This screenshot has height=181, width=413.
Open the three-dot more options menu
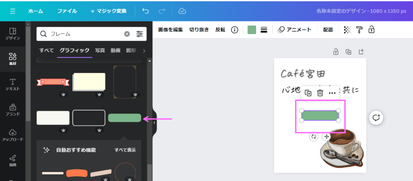click(x=332, y=93)
